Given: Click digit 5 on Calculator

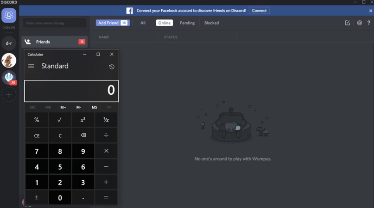Looking at the screenshot, I should [60, 166].
